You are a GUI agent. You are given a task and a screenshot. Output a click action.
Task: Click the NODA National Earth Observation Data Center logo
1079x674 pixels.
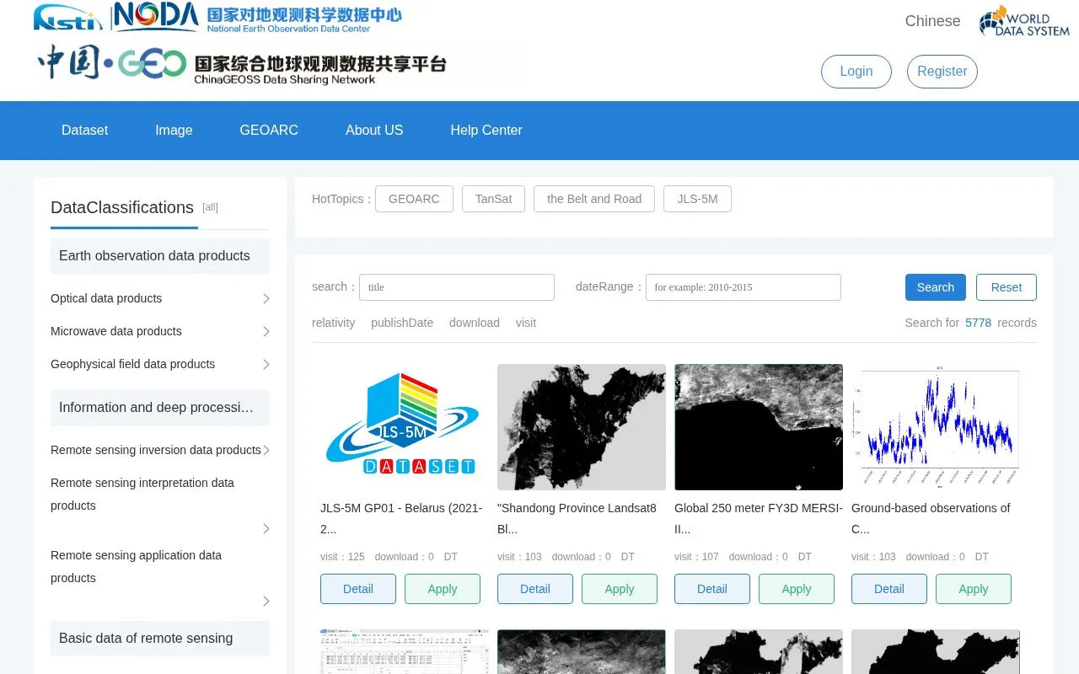pyautogui.click(x=257, y=18)
